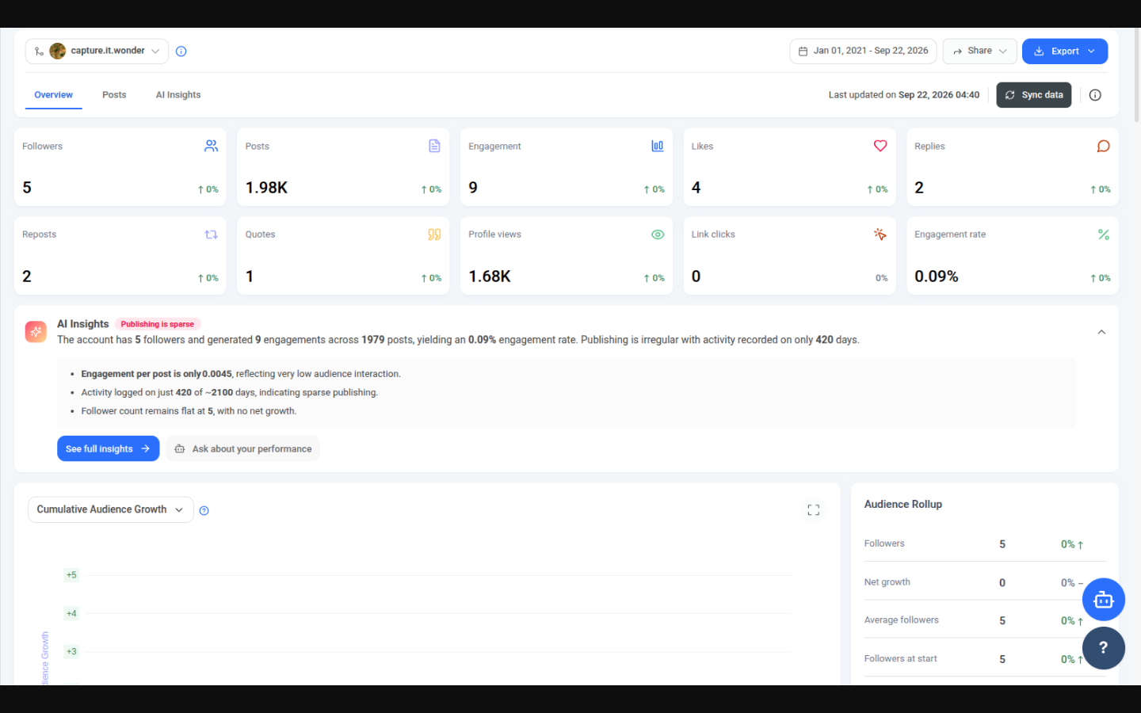
Task: Click the Link clicks cursor icon
Action: [880, 234]
